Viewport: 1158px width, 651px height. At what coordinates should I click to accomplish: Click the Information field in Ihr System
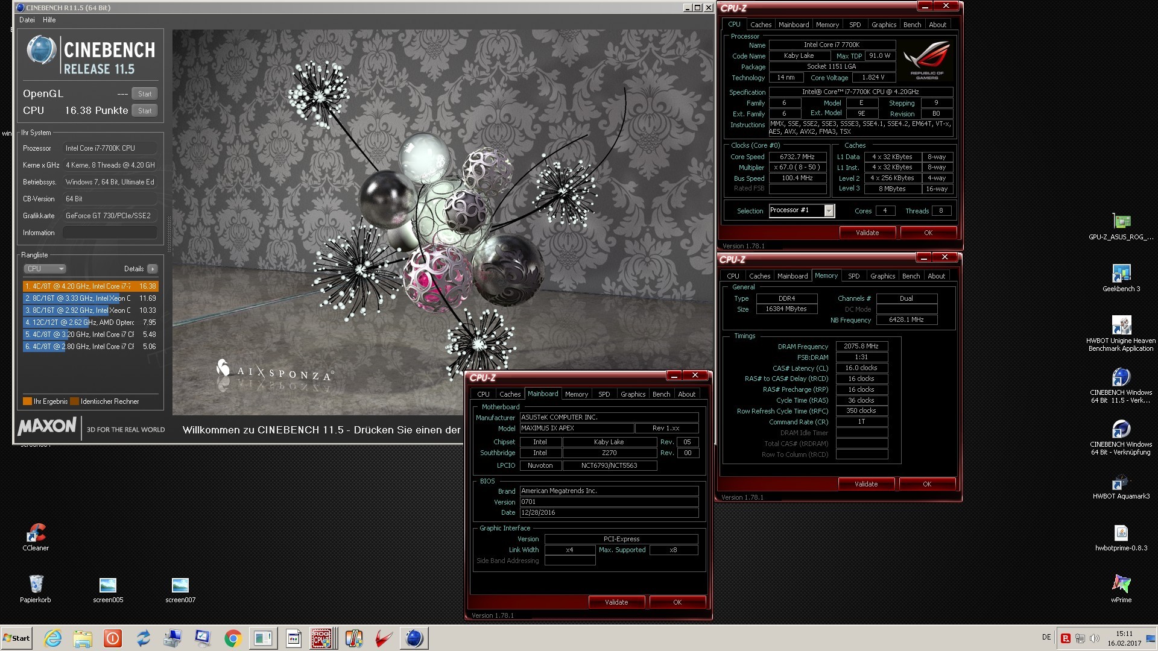110,233
